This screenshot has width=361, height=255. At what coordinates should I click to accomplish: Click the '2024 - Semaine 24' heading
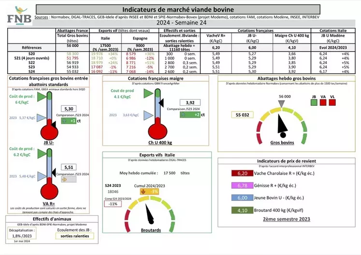(181, 23)
